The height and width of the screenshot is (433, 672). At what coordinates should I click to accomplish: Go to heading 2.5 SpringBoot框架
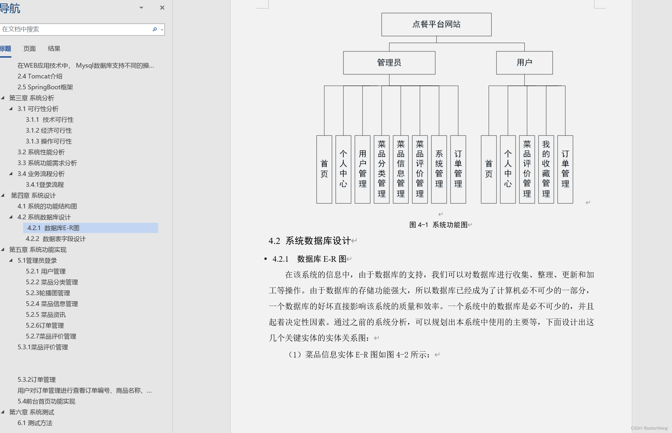[x=45, y=87]
